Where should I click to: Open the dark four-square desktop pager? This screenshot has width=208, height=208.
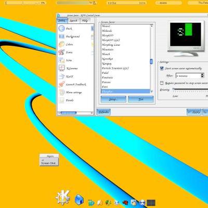coord(151,202)
